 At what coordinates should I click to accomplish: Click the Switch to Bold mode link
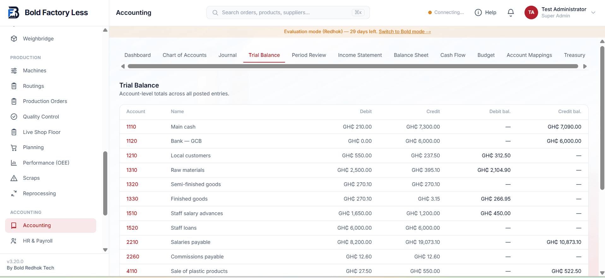[405, 32]
